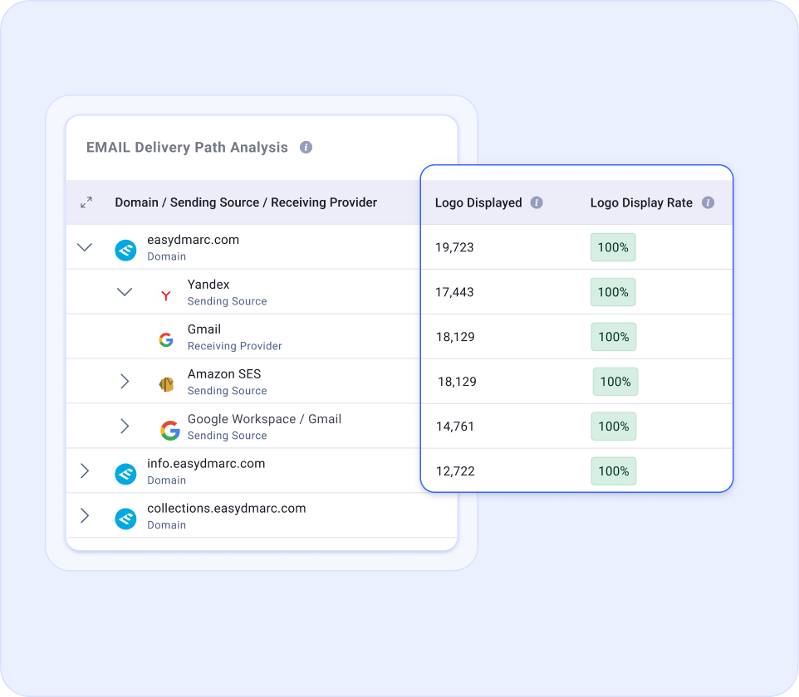Viewport: 799px width, 697px height.
Task: Click the 17,443 logo displayed value
Action: point(454,292)
